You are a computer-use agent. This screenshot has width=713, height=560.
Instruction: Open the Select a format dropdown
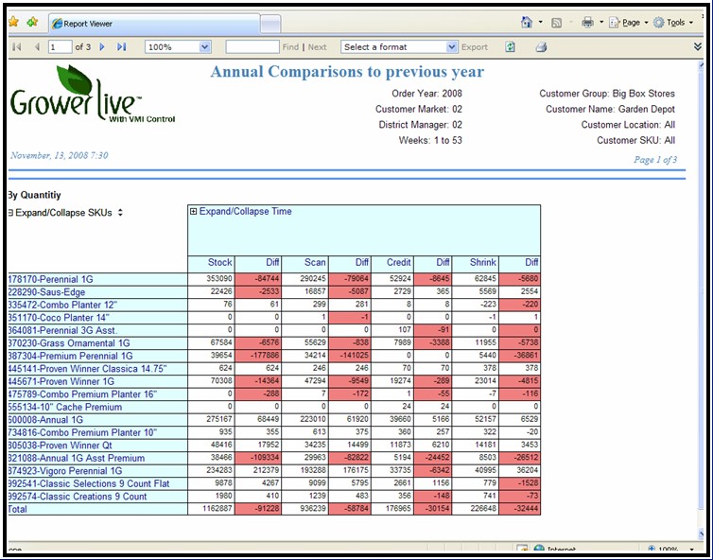pos(452,46)
